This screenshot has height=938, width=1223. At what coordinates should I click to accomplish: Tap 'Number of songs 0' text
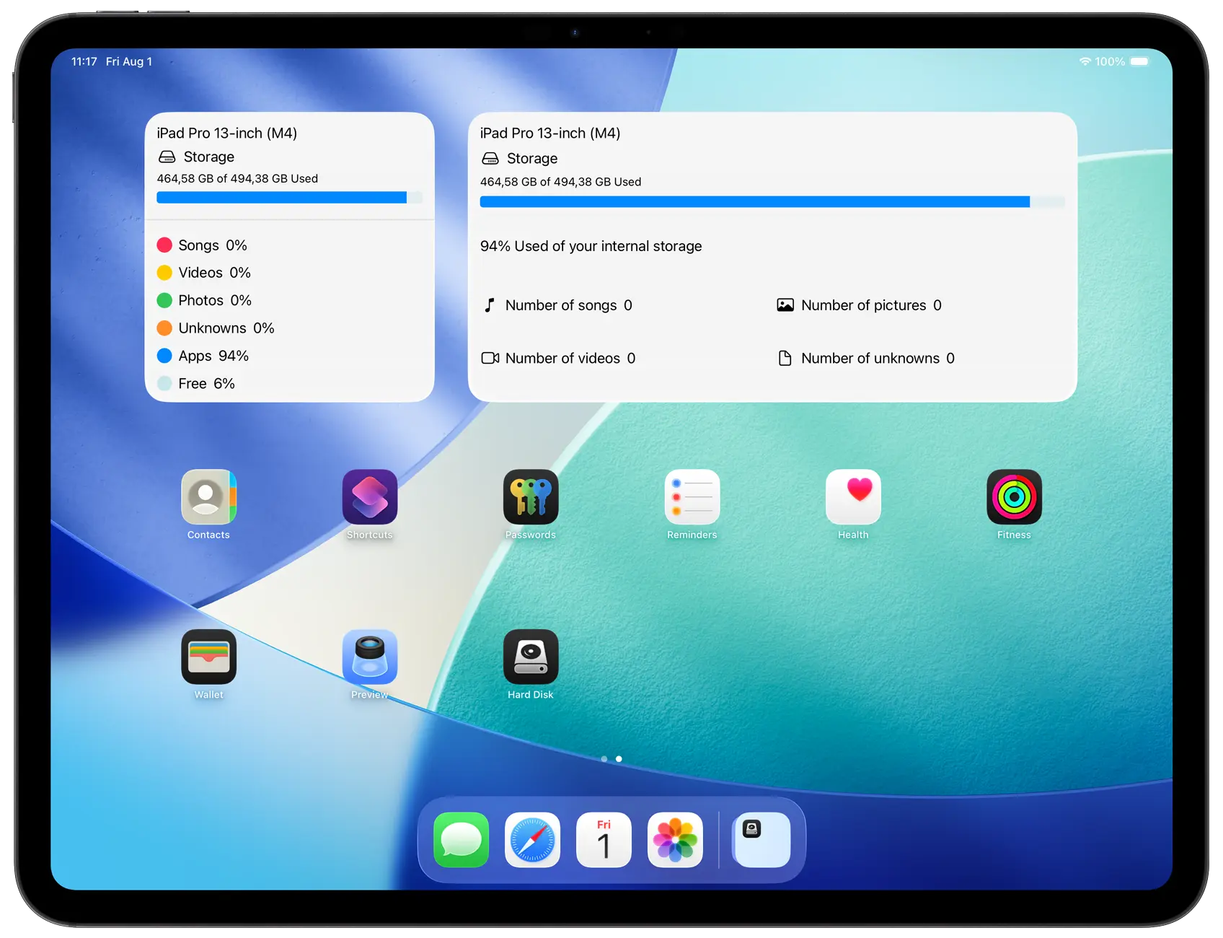[x=568, y=305]
